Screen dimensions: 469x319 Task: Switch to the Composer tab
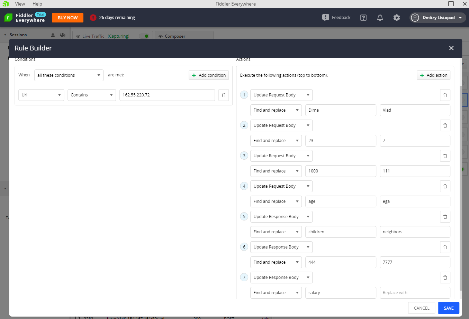pyautogui.click(x=174, y=35)
